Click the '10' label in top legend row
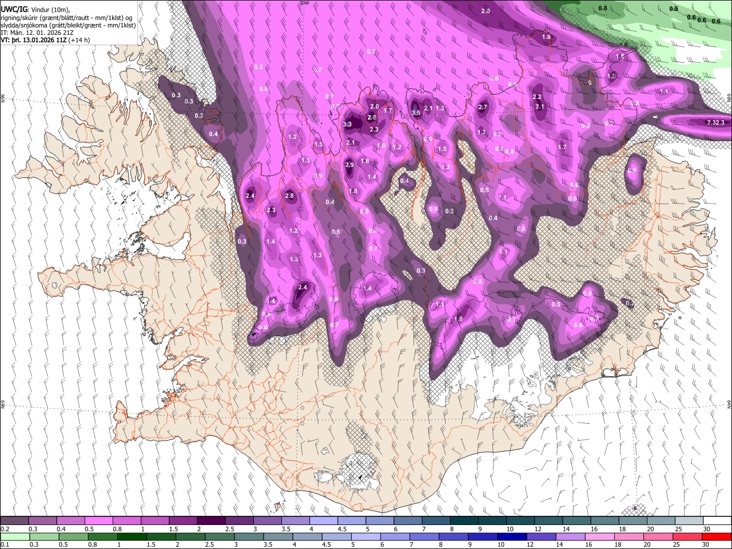 point(510,529)
